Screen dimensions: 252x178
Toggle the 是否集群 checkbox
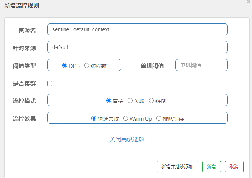click(x=49, y=84)
